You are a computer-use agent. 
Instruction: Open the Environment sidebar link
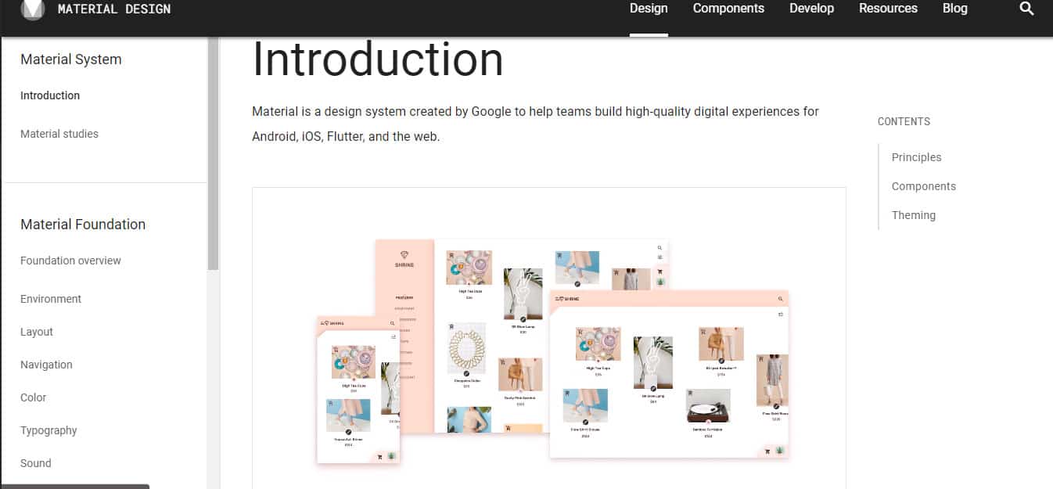(x=51, y=298)
